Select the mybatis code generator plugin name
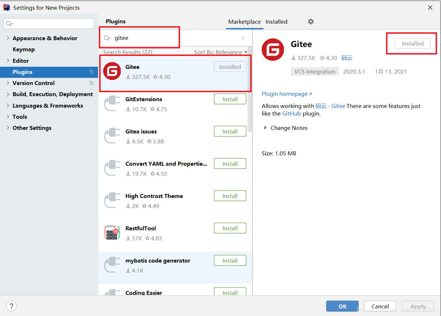Image resolution: width=441 pixels, height=316 pixels. [x=158, y=260]
